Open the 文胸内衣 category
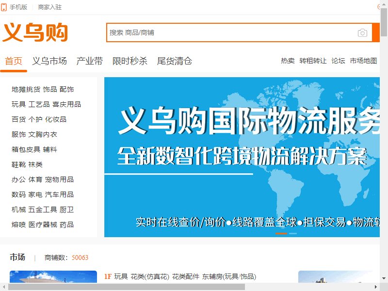The width and height of the screenshot is (388, 291). click(43, 135)
